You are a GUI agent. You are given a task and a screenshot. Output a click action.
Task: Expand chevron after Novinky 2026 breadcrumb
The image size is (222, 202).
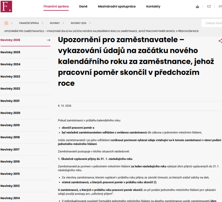tap(90, 23)
